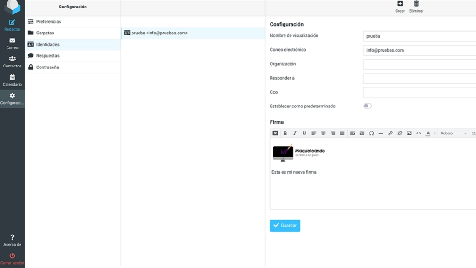Click the Bold formatting icon
The width and height of the screenshot is (476, 268).
[285, 133]
